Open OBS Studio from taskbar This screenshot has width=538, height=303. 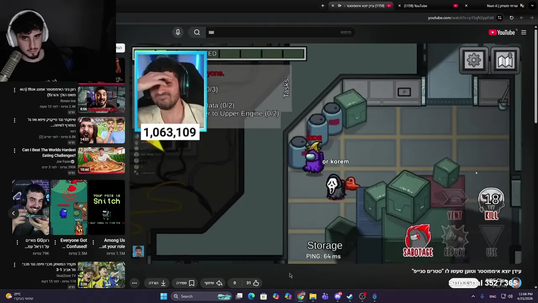point(362,296)
